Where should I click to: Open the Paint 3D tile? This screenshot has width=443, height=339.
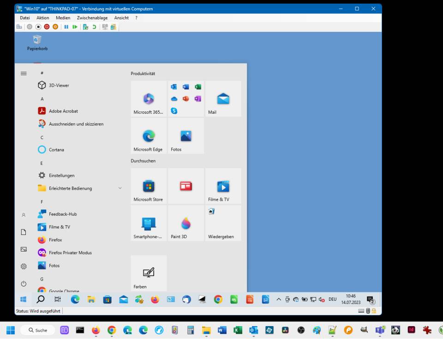click(186, 223)
